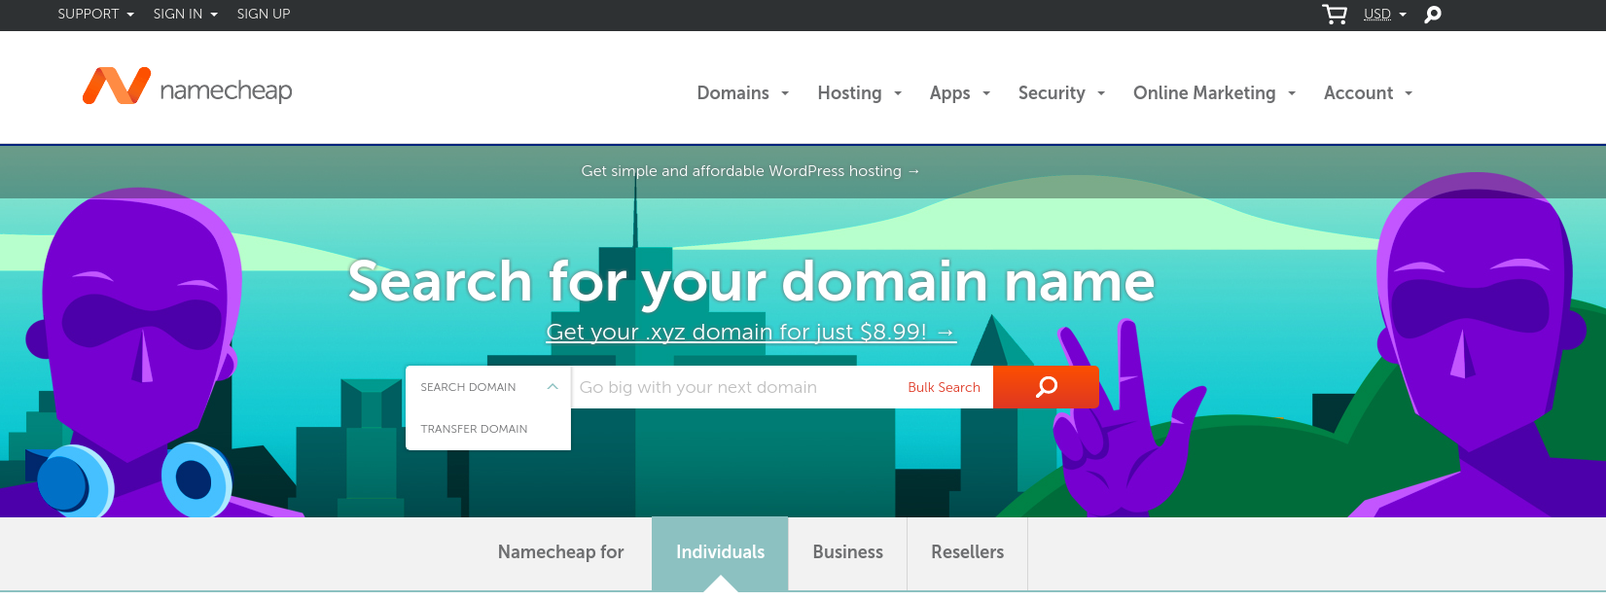Open the Security menu
Image resolution: width=1606 pixels, height=601 pixels.
pyautogui.click(x=1061, y=93)
